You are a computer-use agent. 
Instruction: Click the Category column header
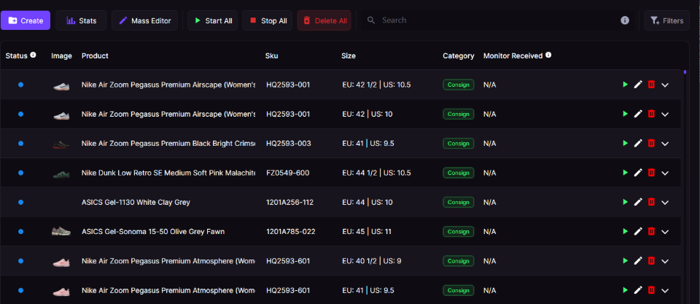coord(459,56)
